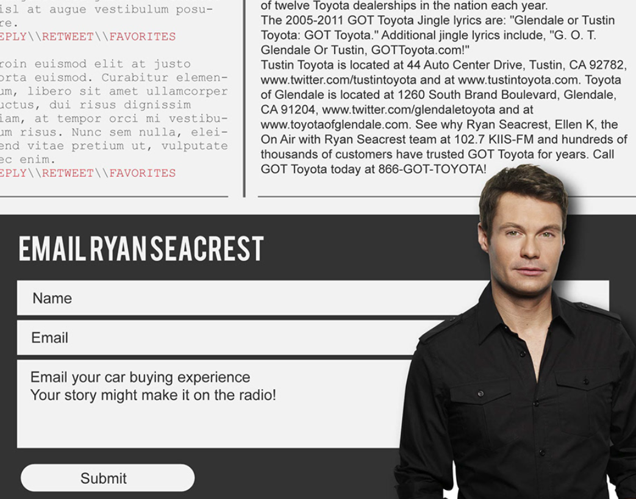Screen dimensions: 636x499
Task: Click the EMAIL RYAN SEACREST heading
Action: (141, 248)
